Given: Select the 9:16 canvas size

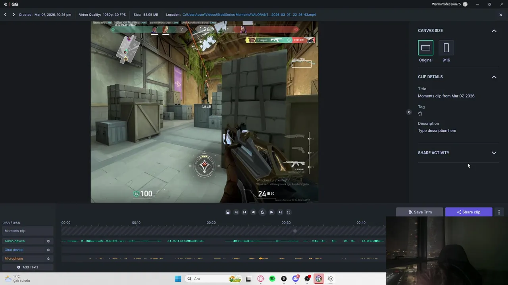Looking at the screenshot, I should (446, 48).
